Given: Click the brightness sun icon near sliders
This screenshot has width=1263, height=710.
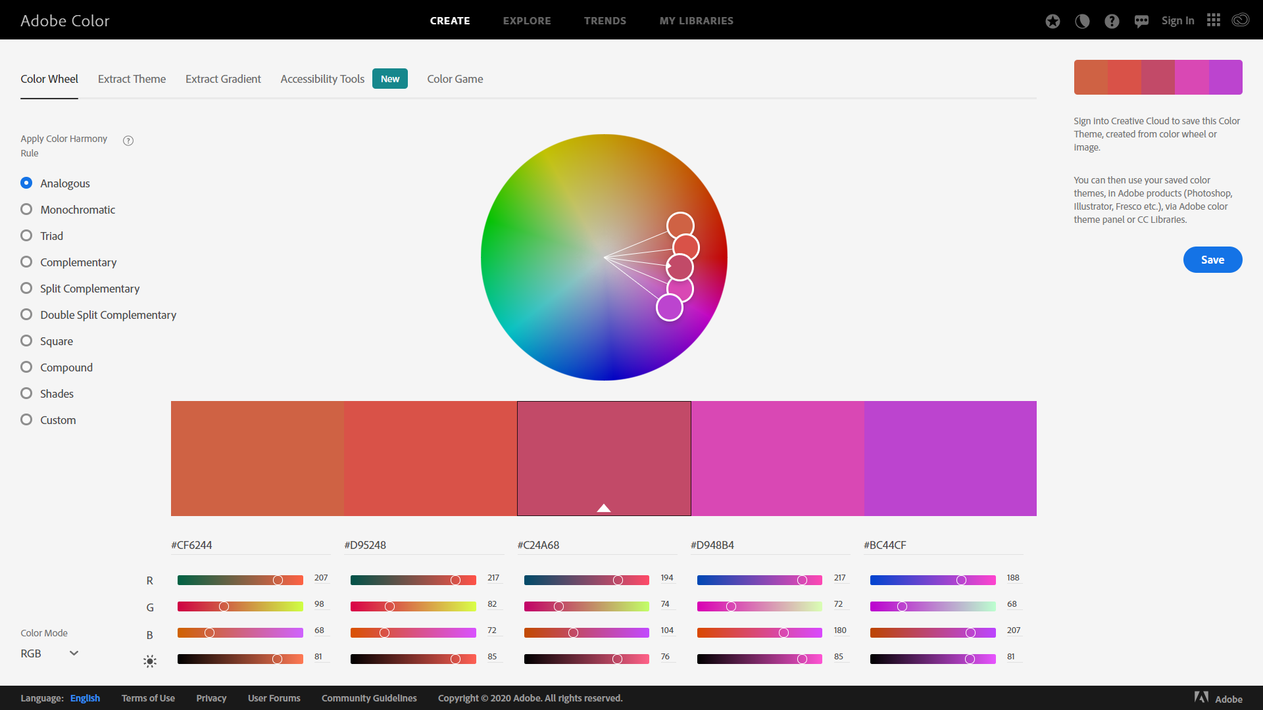Looking at the screenshot, I should [x=149, y=661].
